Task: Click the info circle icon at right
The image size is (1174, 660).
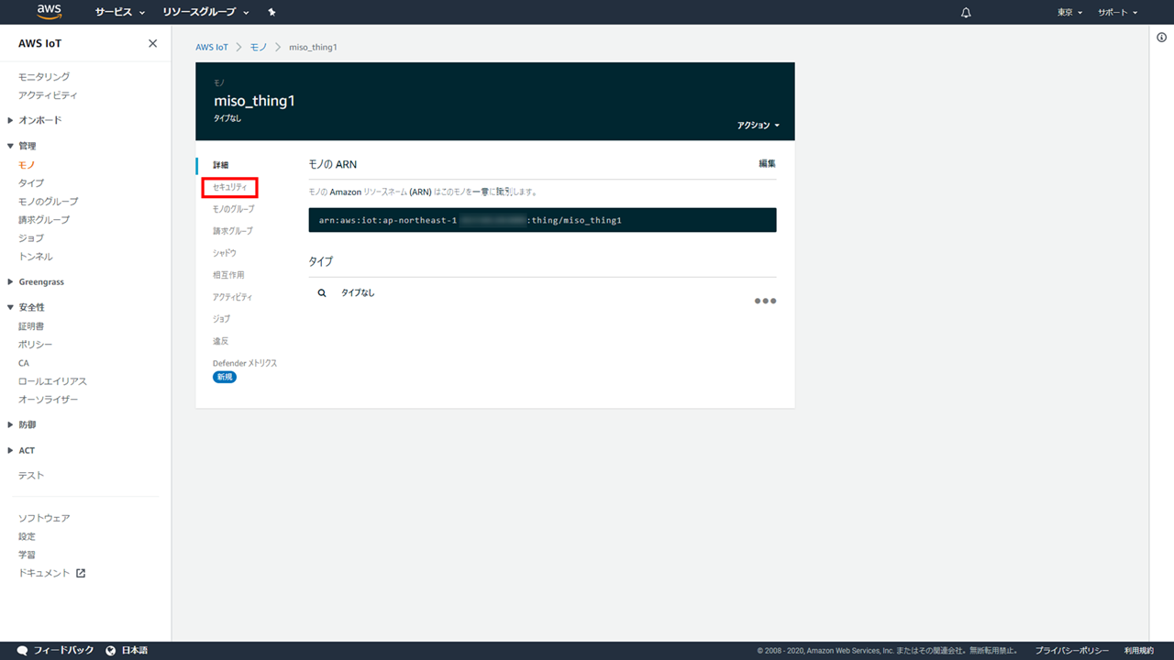Action: pos(1161,38)
